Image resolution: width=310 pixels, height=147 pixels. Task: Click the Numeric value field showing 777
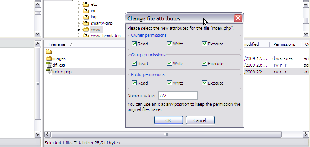[178, 96]
